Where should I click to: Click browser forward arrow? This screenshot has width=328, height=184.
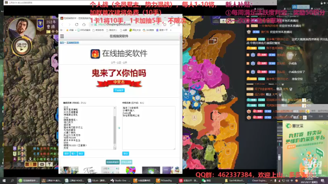click(x=69, y=25)
